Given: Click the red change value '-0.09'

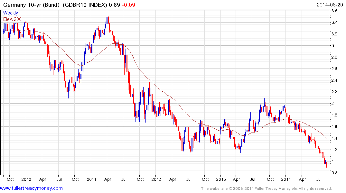Looking at the screenshot, I should point(128,5).
